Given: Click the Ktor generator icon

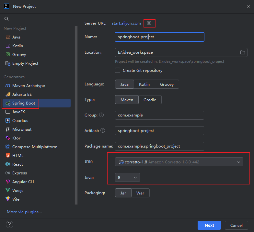Looking at the screenshot, I should [8, 138].
